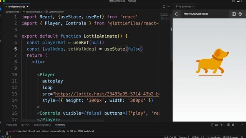Click the components breadcrumb
The height and width of the screenshot is (138, 246).
pos(12,12)
